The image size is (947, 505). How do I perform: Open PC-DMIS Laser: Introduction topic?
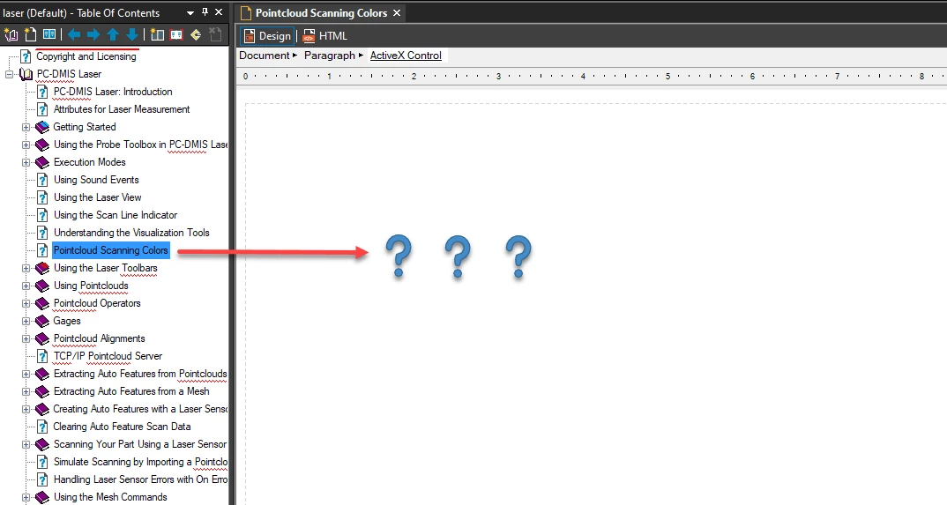coord(113,92)
